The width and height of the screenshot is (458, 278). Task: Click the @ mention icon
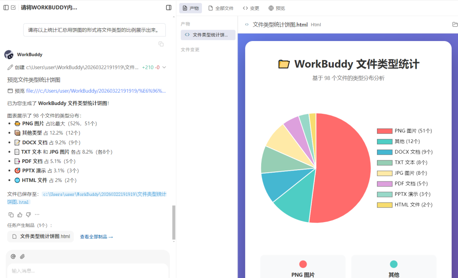click(13, 256)
